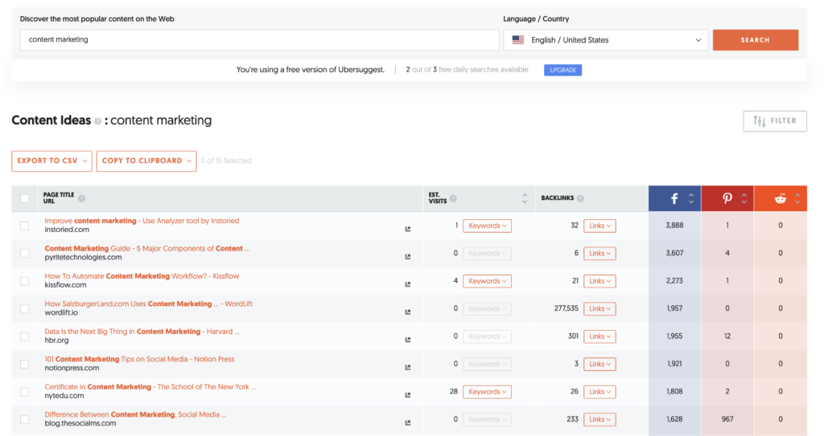Open 'Improve content marketing' Instoried link
Viewport: 824px width, 436px height.
pyautogui.click(x=142, y=221)
